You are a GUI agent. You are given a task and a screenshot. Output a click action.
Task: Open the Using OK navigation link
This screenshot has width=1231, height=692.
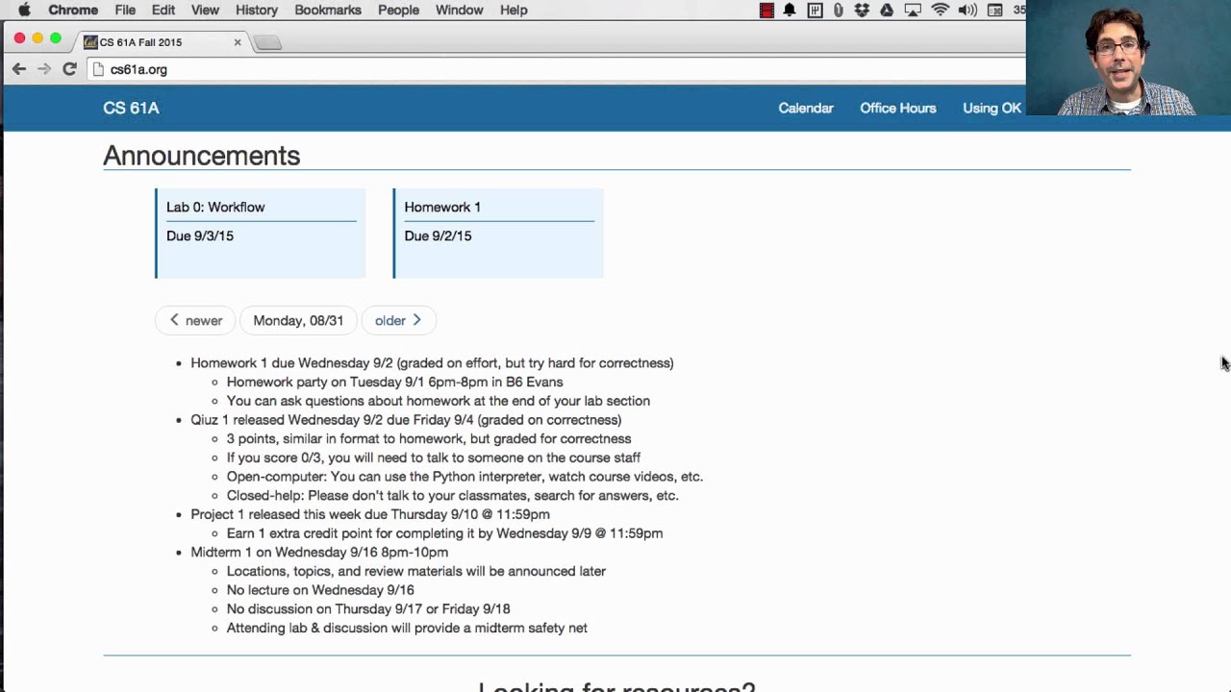[x=992, y=108]
